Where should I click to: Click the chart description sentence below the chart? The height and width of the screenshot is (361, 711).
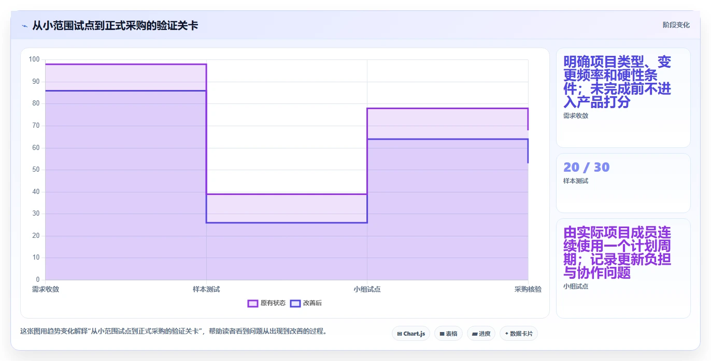[x=174, y=332]
